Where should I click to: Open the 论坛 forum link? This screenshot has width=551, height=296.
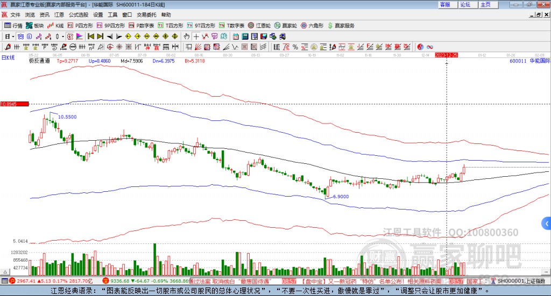point(465,4)
